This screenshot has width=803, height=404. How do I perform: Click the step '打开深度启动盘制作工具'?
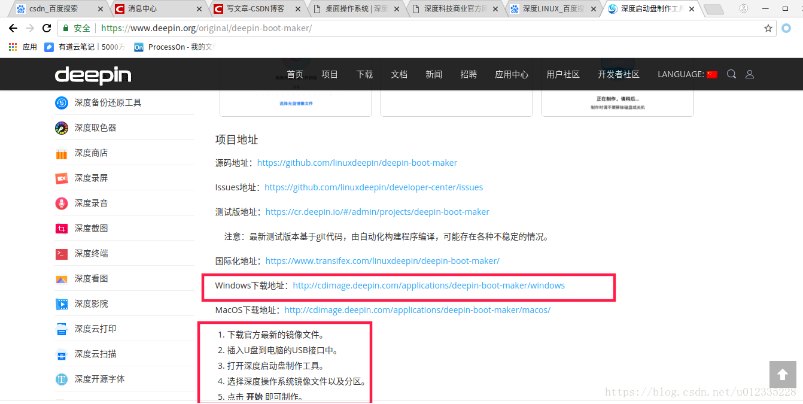276,366
